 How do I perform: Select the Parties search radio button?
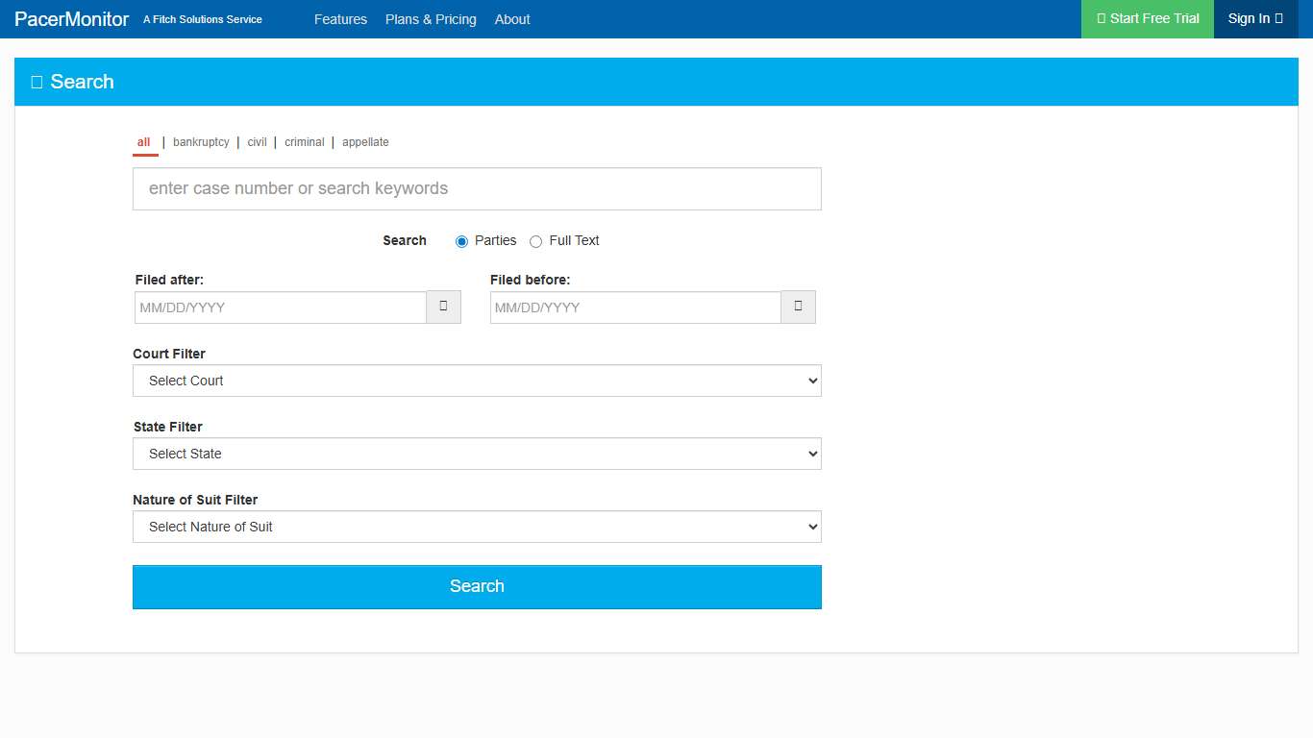click(461, 241)
